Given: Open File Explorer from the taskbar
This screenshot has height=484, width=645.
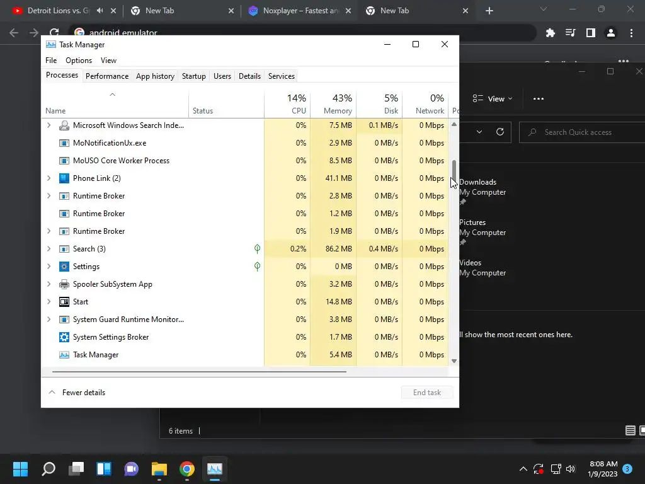Looking at the screenshot, I should click(x=159, y=469).
